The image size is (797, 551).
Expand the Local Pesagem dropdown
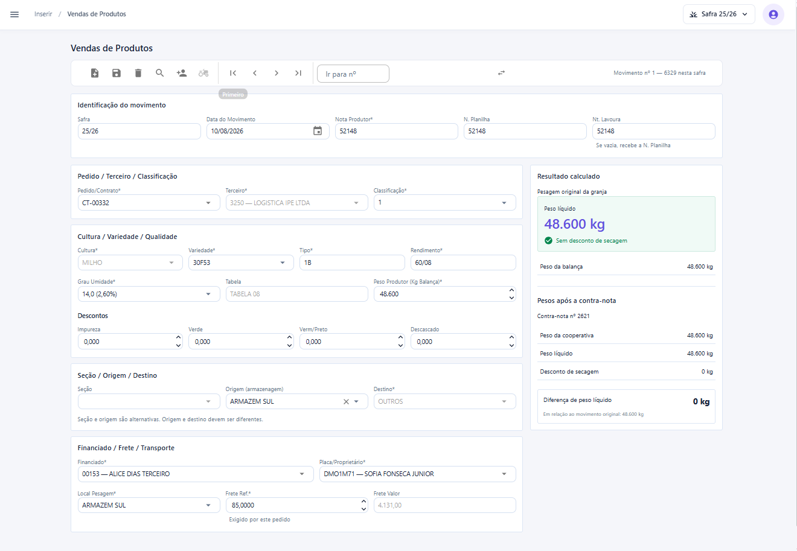(x=208, y=505)
